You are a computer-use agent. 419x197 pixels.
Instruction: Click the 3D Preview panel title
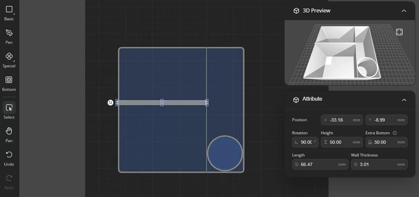coord(316,11)
